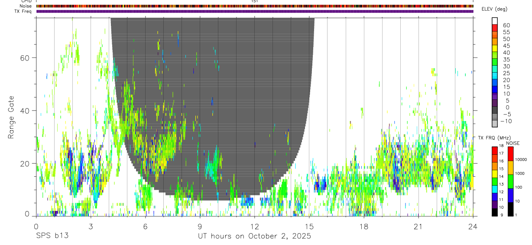
Task: Click the purple TX Freq strip above the plot
Action: 255,11
